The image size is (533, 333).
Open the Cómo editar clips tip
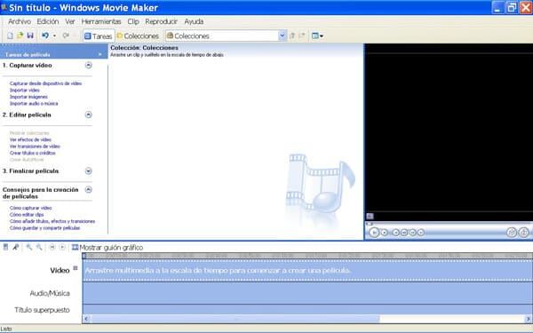[27, 214]
